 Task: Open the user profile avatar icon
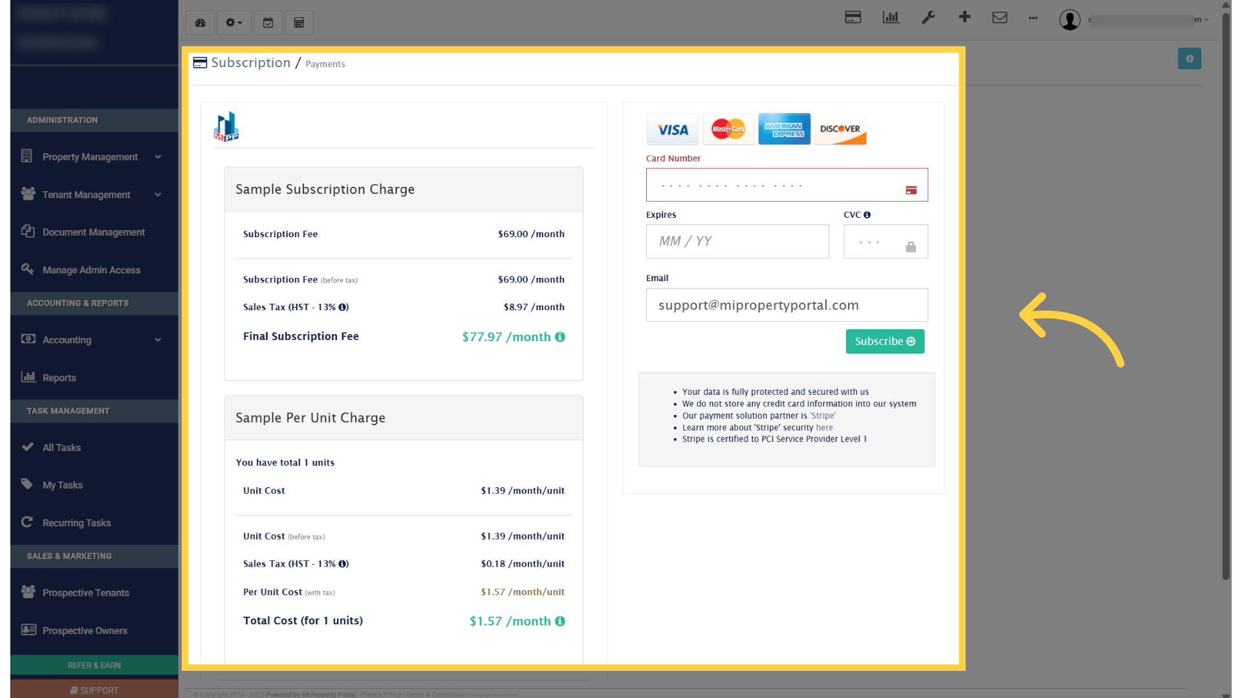pos(1070,19)
